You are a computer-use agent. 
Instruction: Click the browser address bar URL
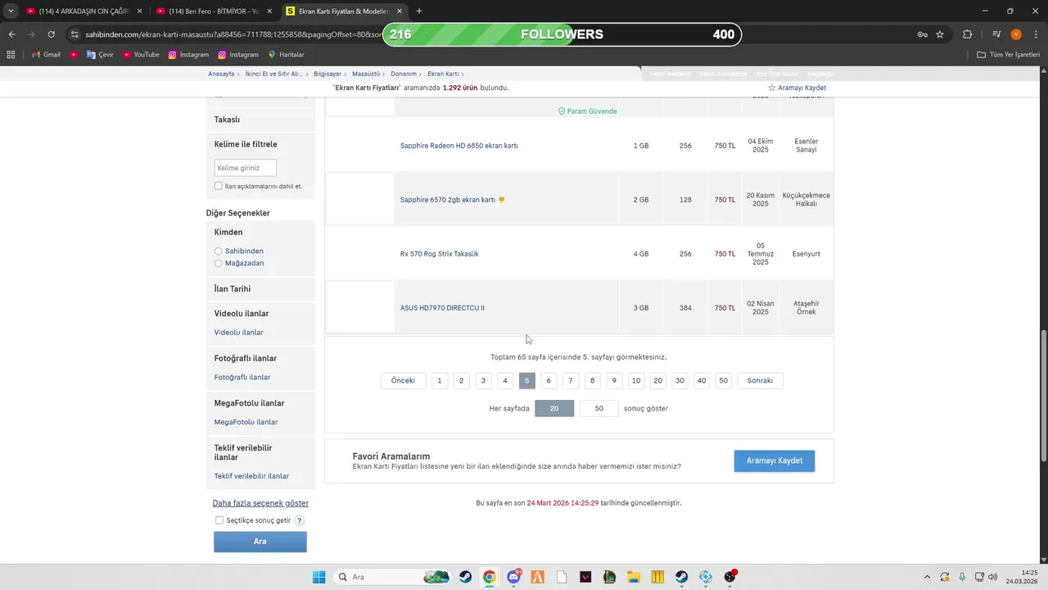pyautogui.click(x=233, y=34)
